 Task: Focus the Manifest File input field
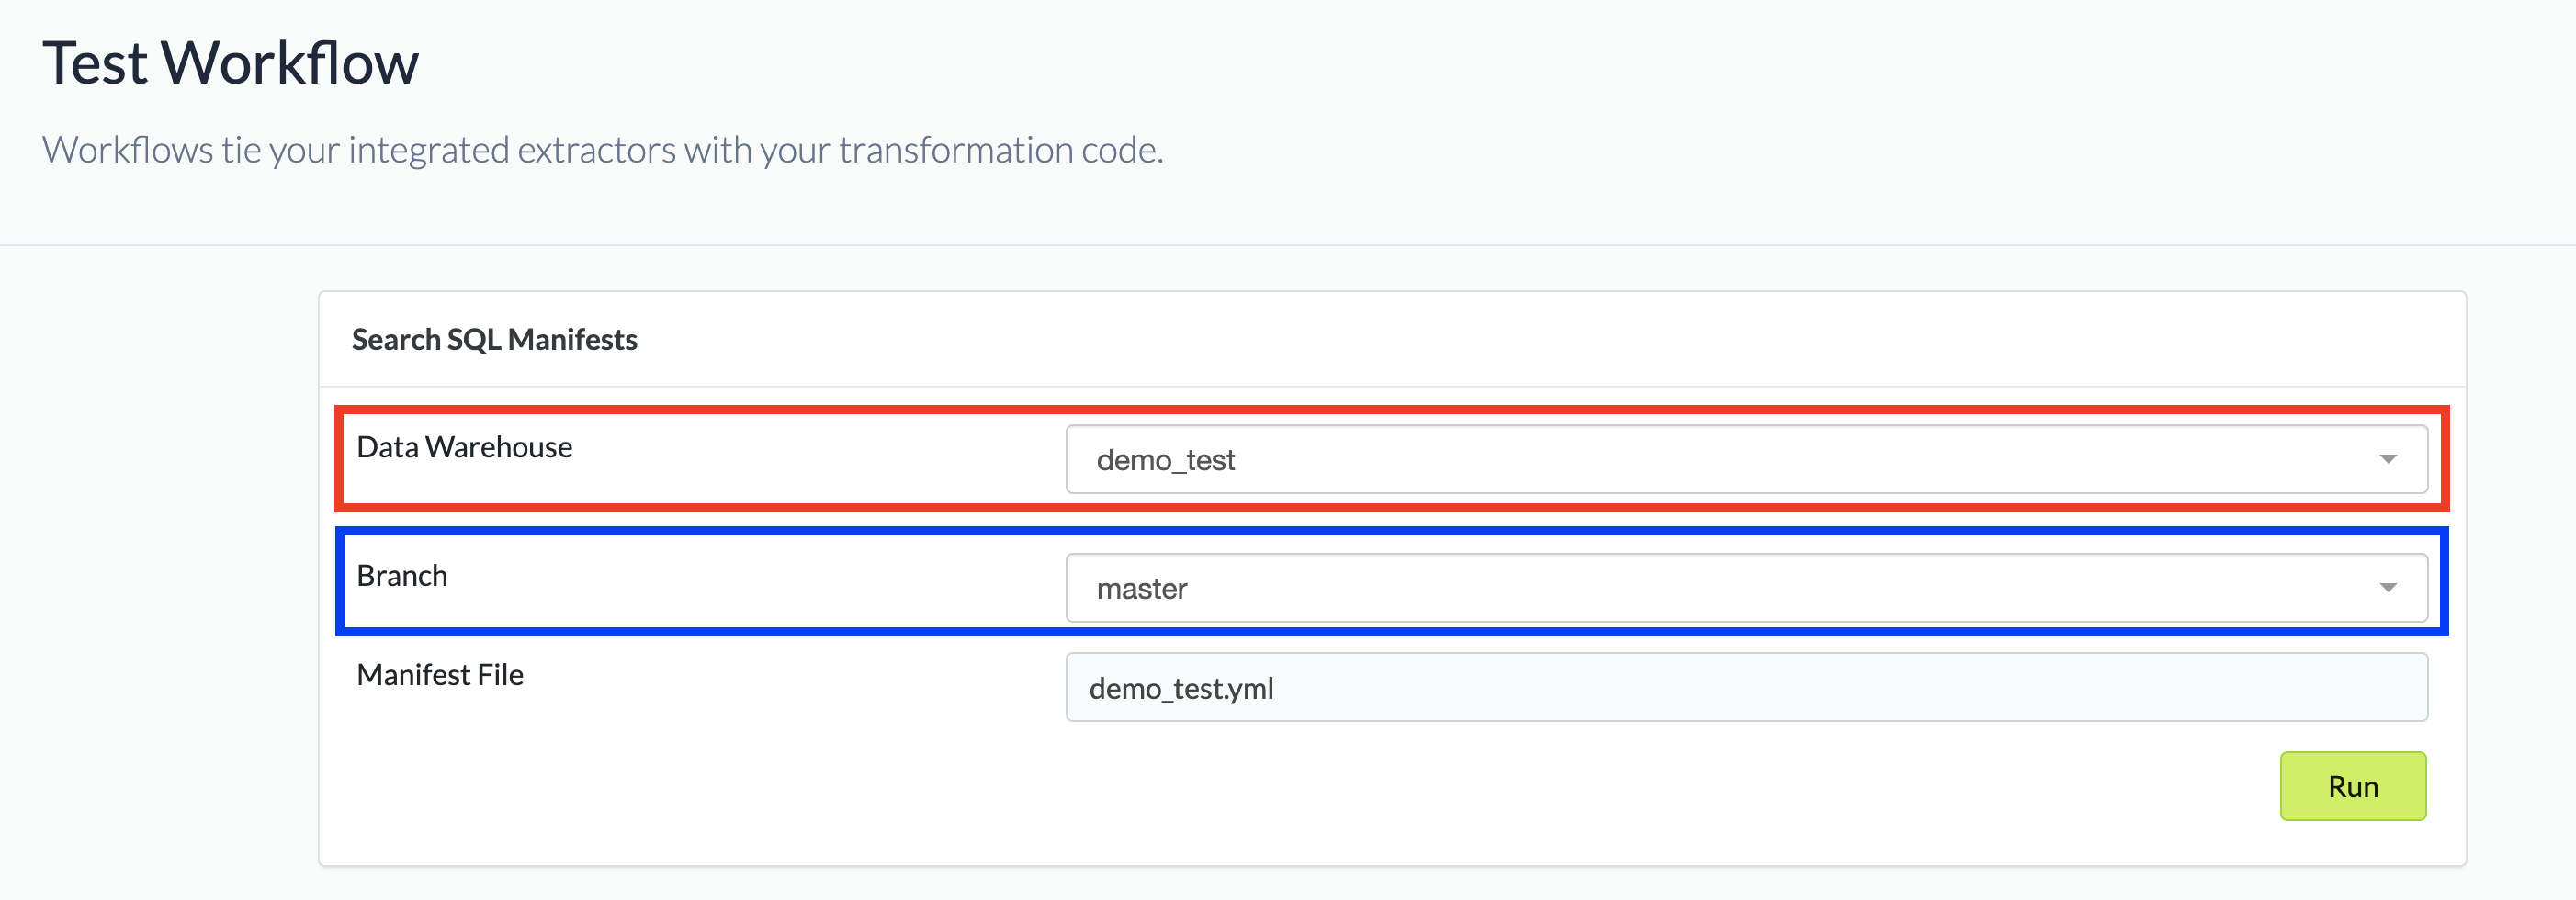[x=1745, y=688]
